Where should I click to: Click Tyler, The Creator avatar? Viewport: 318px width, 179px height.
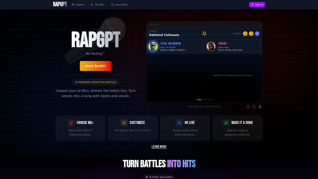click(x=153, y=46)
